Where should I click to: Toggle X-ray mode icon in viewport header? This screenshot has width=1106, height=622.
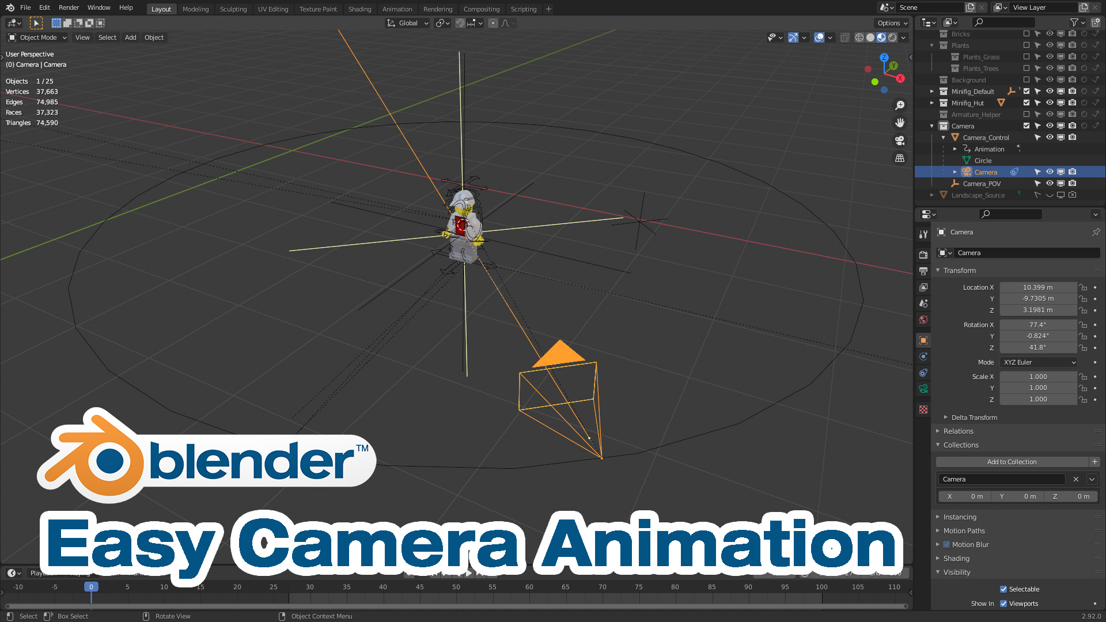pyautogui.click(x=844, y=37)
